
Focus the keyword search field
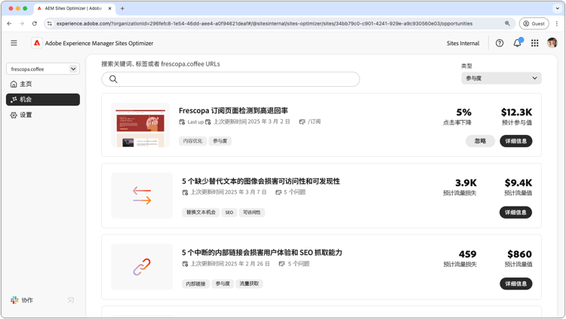230,79
